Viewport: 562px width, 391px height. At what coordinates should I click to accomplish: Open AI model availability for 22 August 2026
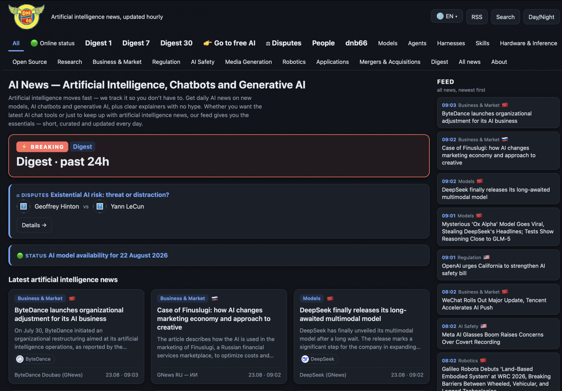point(108,255)
